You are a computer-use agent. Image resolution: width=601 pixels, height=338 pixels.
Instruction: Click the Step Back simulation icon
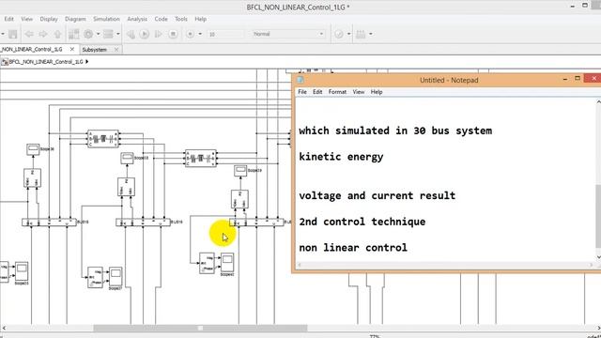131,34
